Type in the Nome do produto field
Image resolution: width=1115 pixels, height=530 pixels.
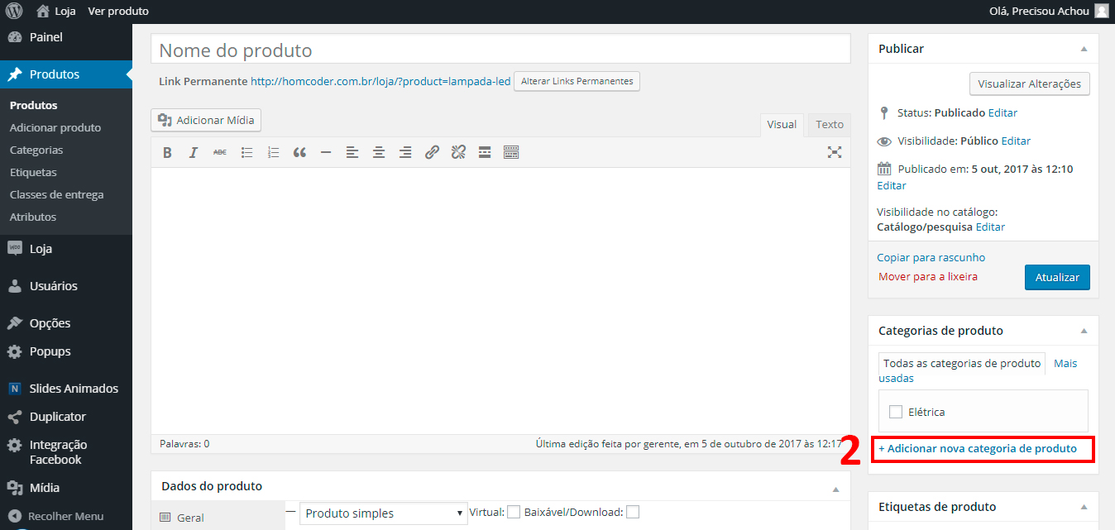click(x=500, y=50)
